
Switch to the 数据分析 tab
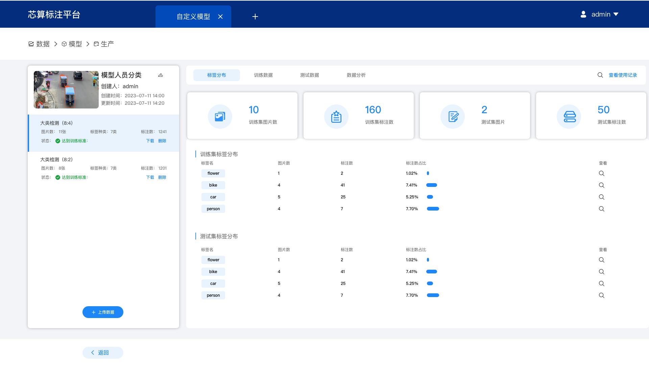tap(356, 75)
